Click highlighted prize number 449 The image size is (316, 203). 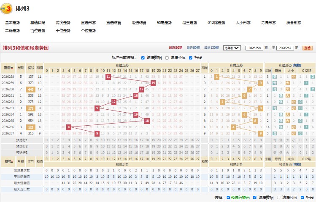tap(31, 90)
